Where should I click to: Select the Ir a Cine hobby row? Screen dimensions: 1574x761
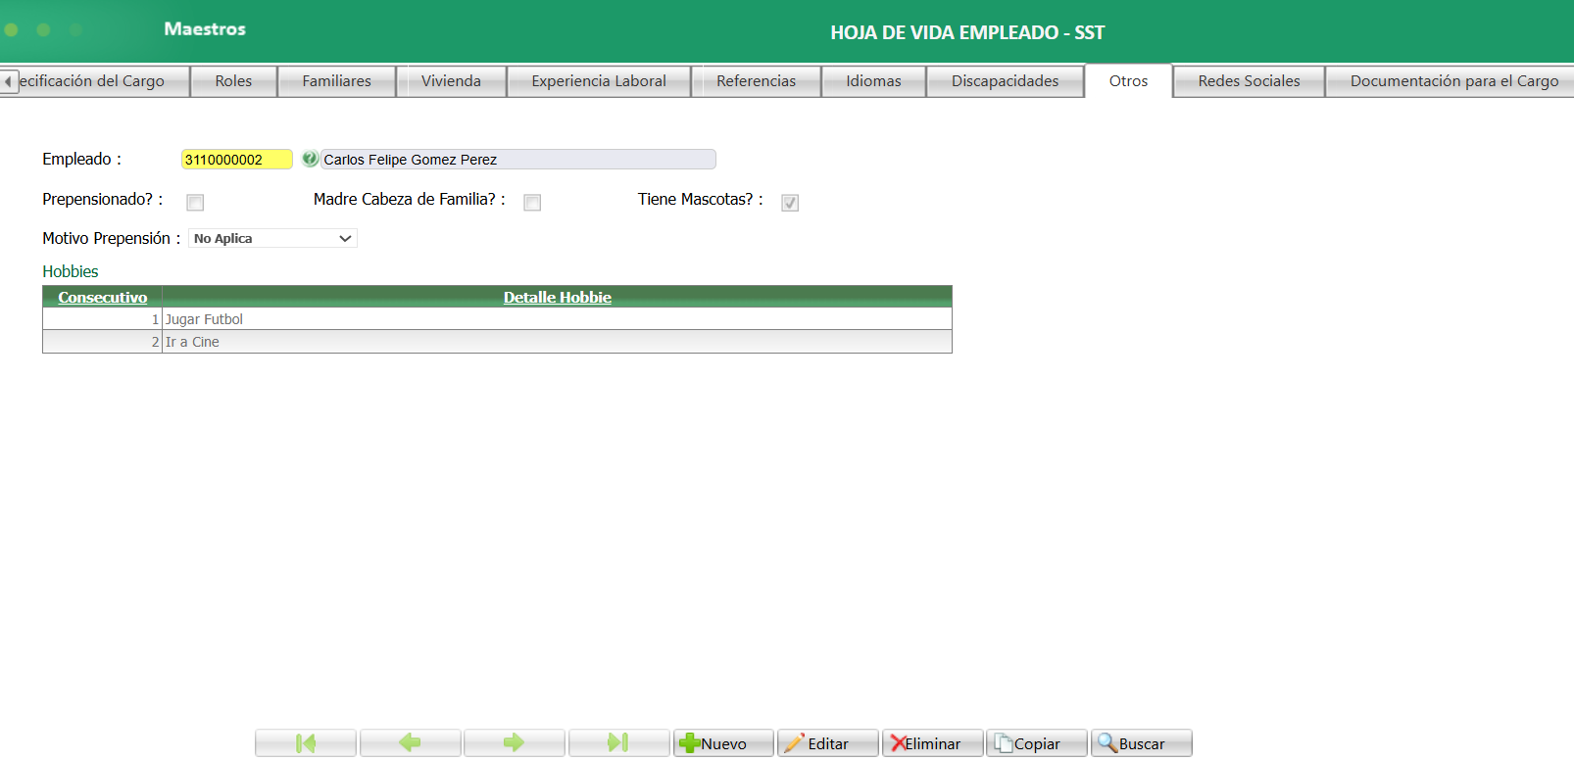tap(497, 342)
